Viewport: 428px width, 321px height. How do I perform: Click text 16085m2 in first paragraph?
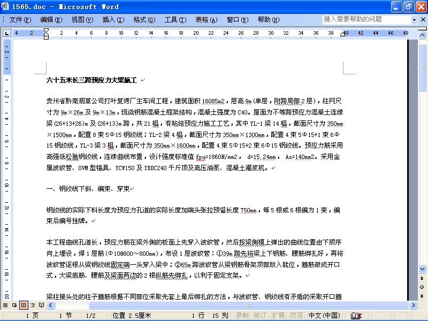(213, 101)
